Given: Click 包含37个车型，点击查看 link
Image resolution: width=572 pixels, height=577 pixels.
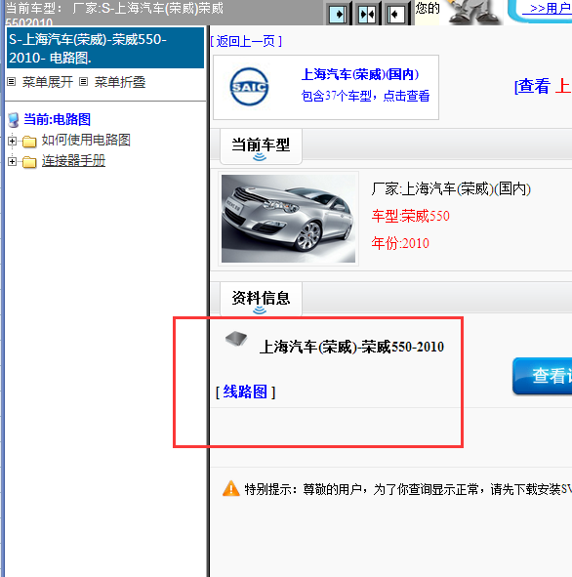Looking at the screenshot, I should (365, 97).
